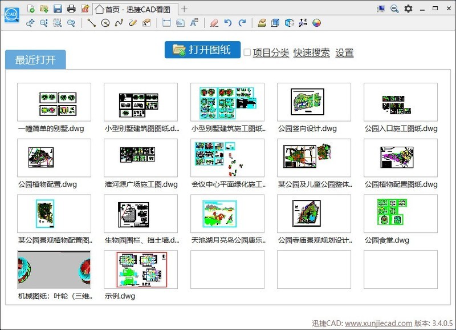Select the text A tool
Screen dimensions: 456x330
(194, 23)
